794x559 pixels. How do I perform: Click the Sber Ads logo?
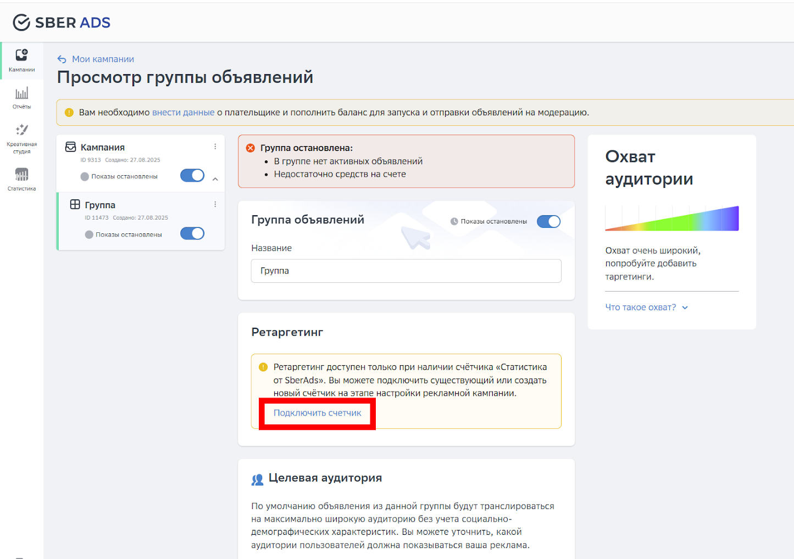click(x=60, y=22)
